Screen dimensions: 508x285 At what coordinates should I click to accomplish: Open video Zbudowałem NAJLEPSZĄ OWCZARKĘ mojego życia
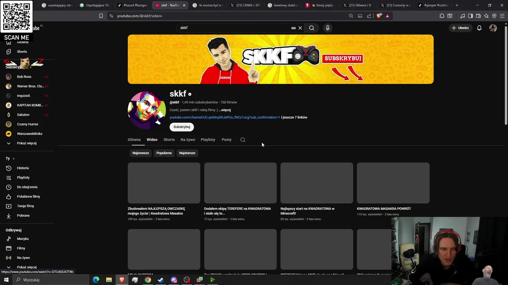point(156,211)
